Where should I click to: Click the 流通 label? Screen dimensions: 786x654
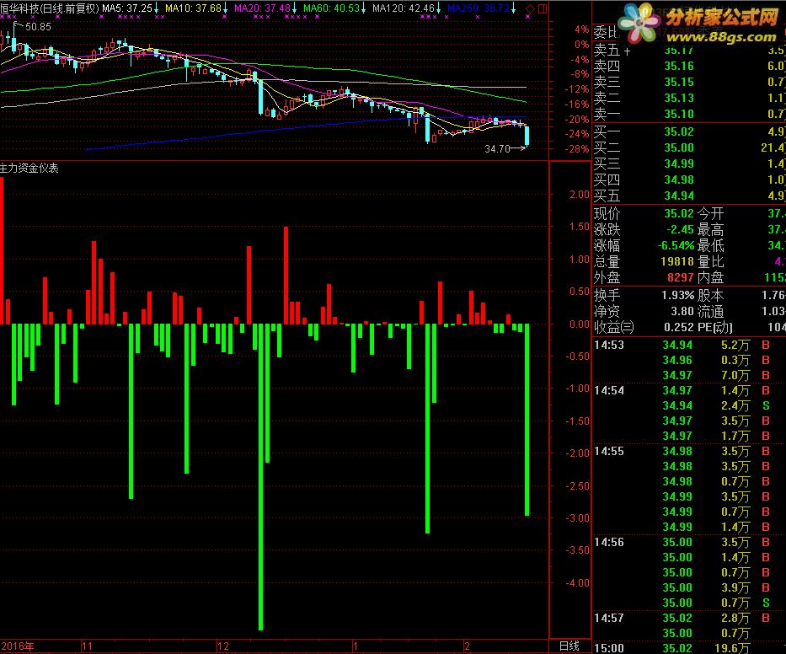[710, 312]
